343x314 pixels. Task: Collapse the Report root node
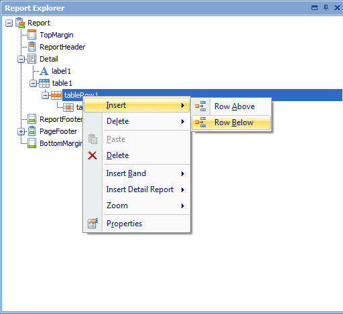coord(9,23)
